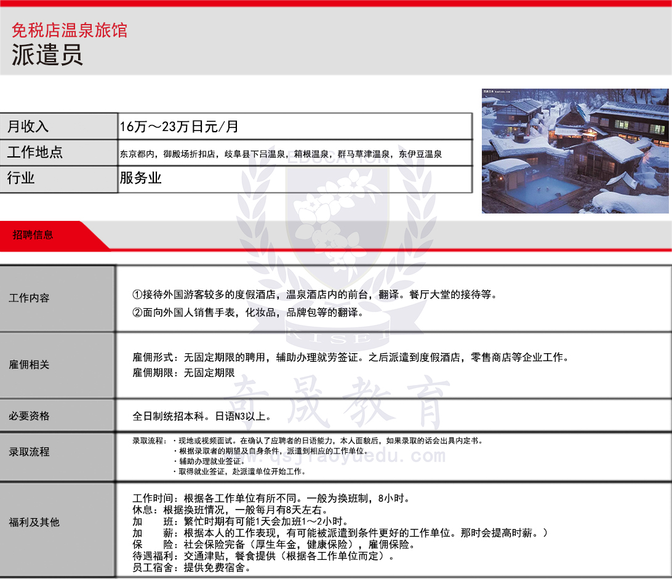Click the 根据录取者的期望及自身条件 line

tap(271, 451)
